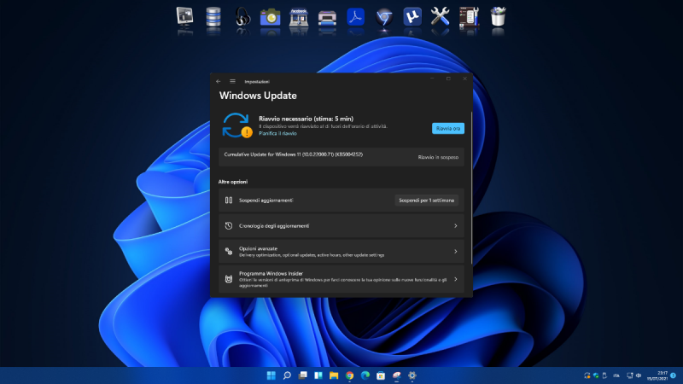Click the Riavvio in sospeso status text
This screenshot has width=683, height=384.
(x=438, y=157)
